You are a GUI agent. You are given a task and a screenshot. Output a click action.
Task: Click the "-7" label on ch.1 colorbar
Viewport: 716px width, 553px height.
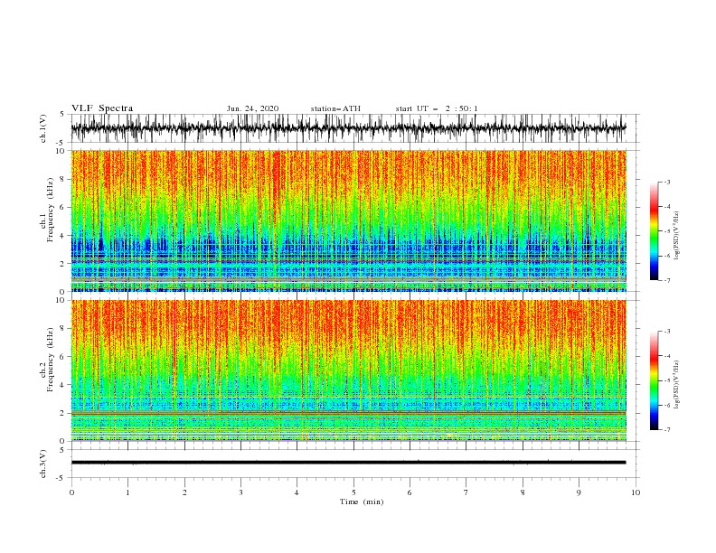666,280
